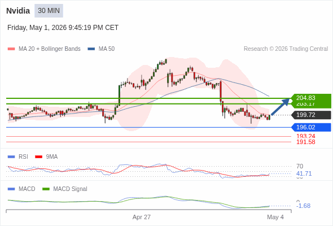Toggle the MA 20 + Bollinger Bands legend label

[50, 49]
